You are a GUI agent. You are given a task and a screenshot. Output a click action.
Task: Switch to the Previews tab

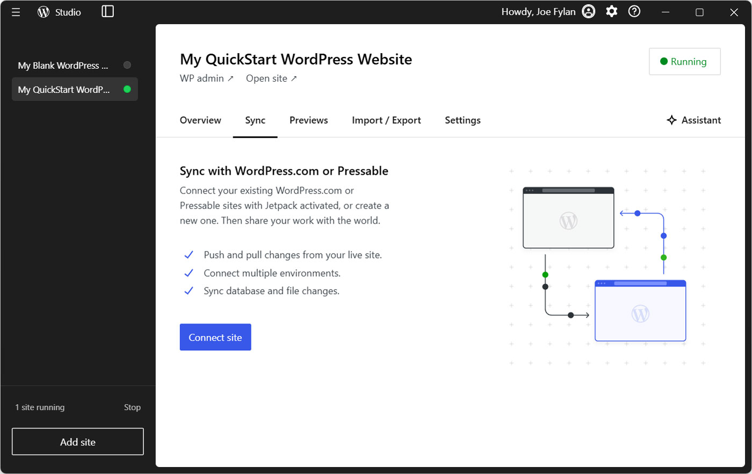pyautogui.click(x=308, y=120)
